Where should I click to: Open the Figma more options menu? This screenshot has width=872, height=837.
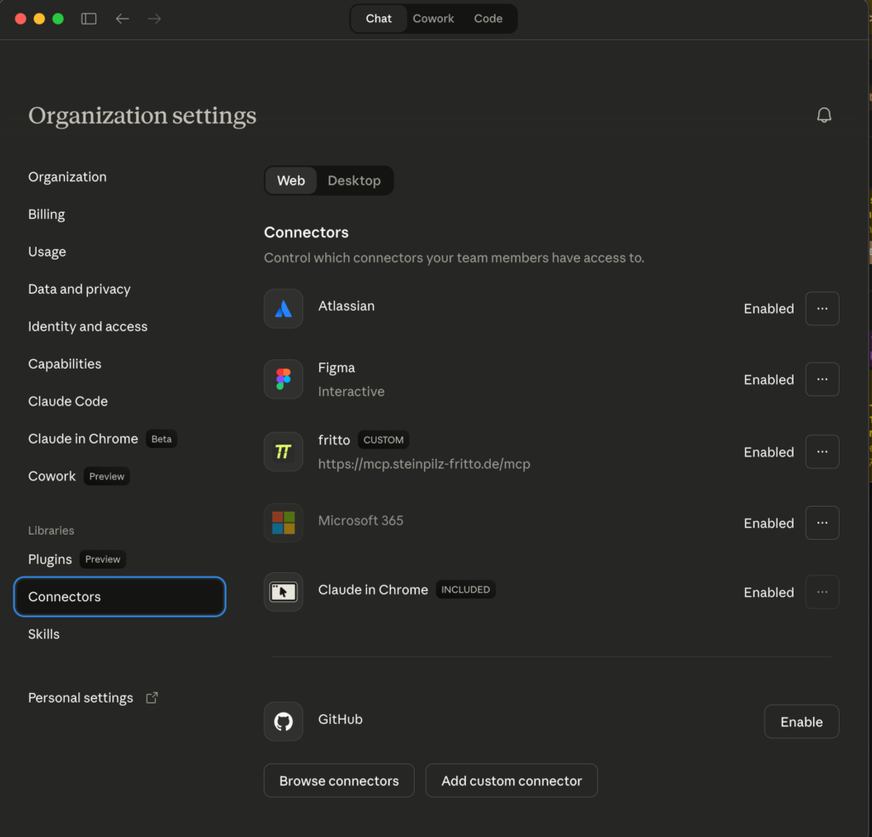point(822,379)
